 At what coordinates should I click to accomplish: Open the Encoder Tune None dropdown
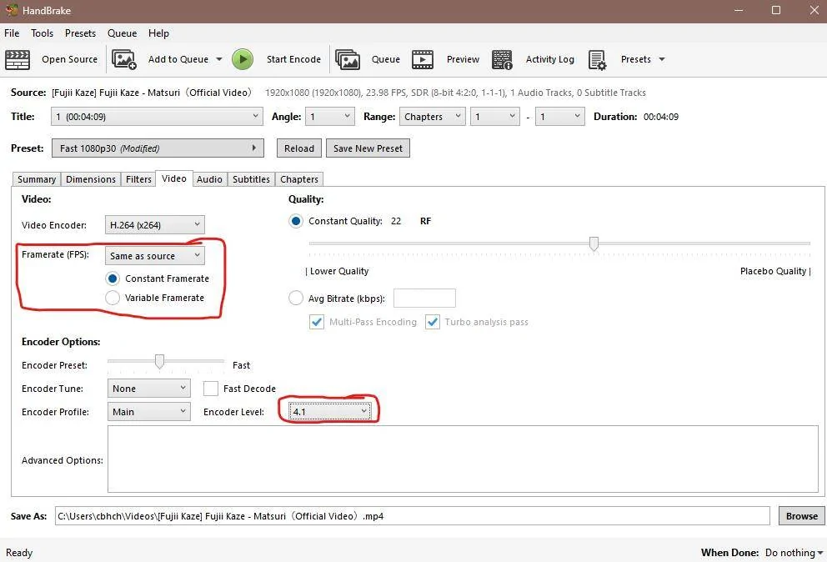coord(148,389)
